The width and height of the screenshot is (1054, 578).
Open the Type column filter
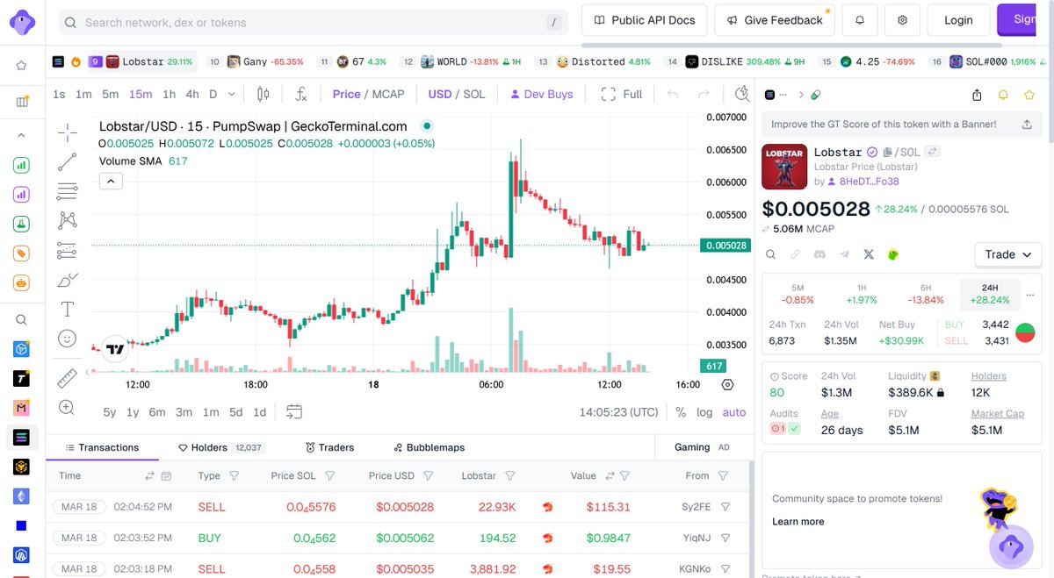click(x=235, y=476)
